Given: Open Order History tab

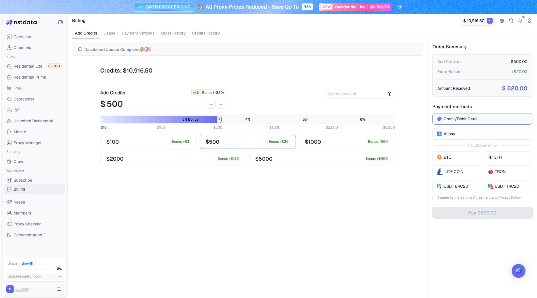Looking at the screenshot, I should coord(173,33).
